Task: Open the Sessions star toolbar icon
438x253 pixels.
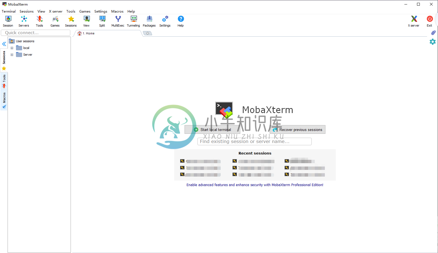Action: click(71, 21)
